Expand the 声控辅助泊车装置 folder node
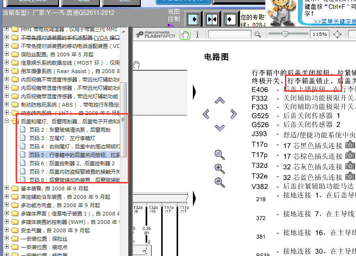This screenshot has width=356, height=256. pyautogui.click(x=7, y=196)
